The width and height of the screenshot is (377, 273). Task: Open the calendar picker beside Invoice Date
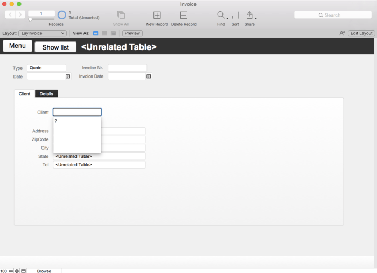[149, 76]
